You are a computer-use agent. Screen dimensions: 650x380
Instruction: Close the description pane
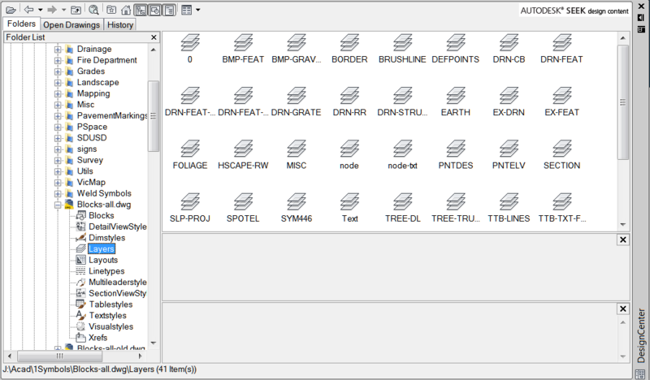(x=622, y=309)
